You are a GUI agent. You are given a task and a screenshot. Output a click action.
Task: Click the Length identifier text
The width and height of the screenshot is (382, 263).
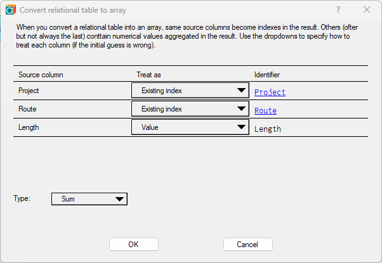click(x=268, y=129)
